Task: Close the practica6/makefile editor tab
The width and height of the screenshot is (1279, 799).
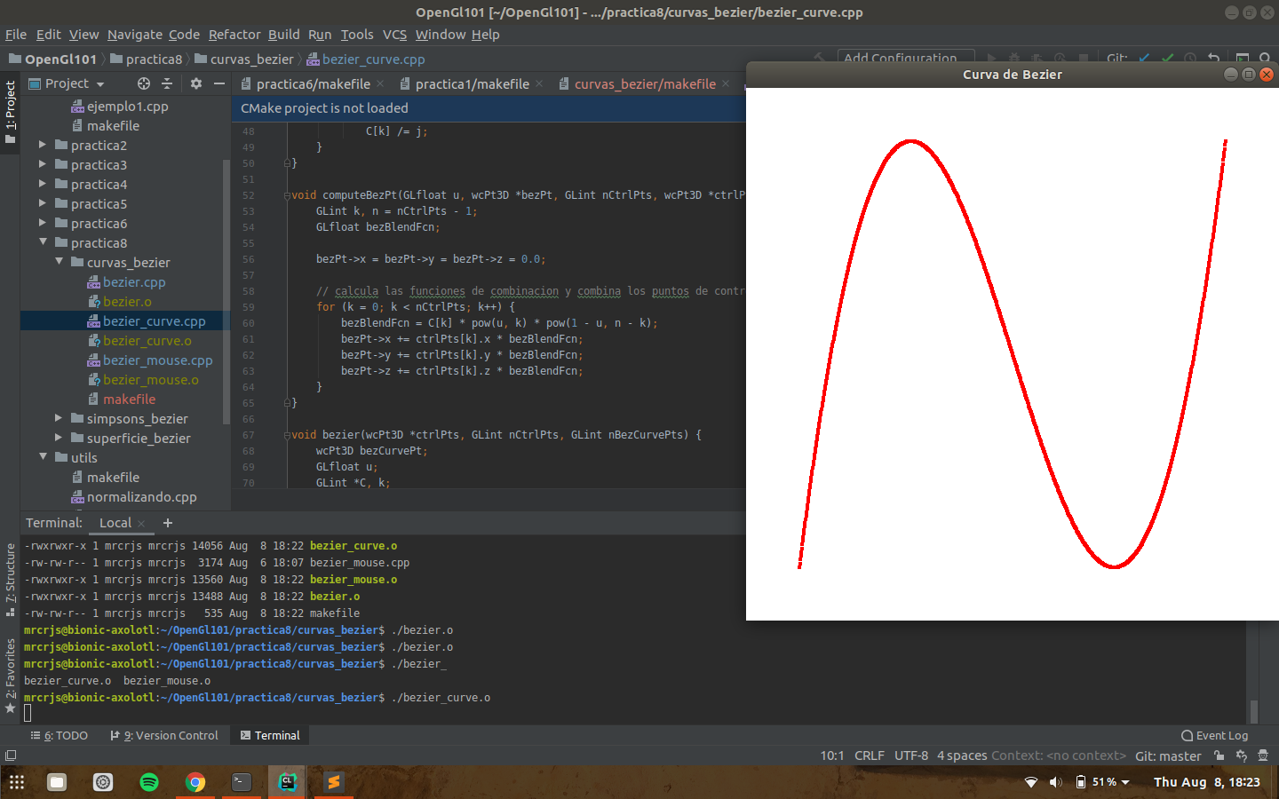Action: click(x=380, y=83)
